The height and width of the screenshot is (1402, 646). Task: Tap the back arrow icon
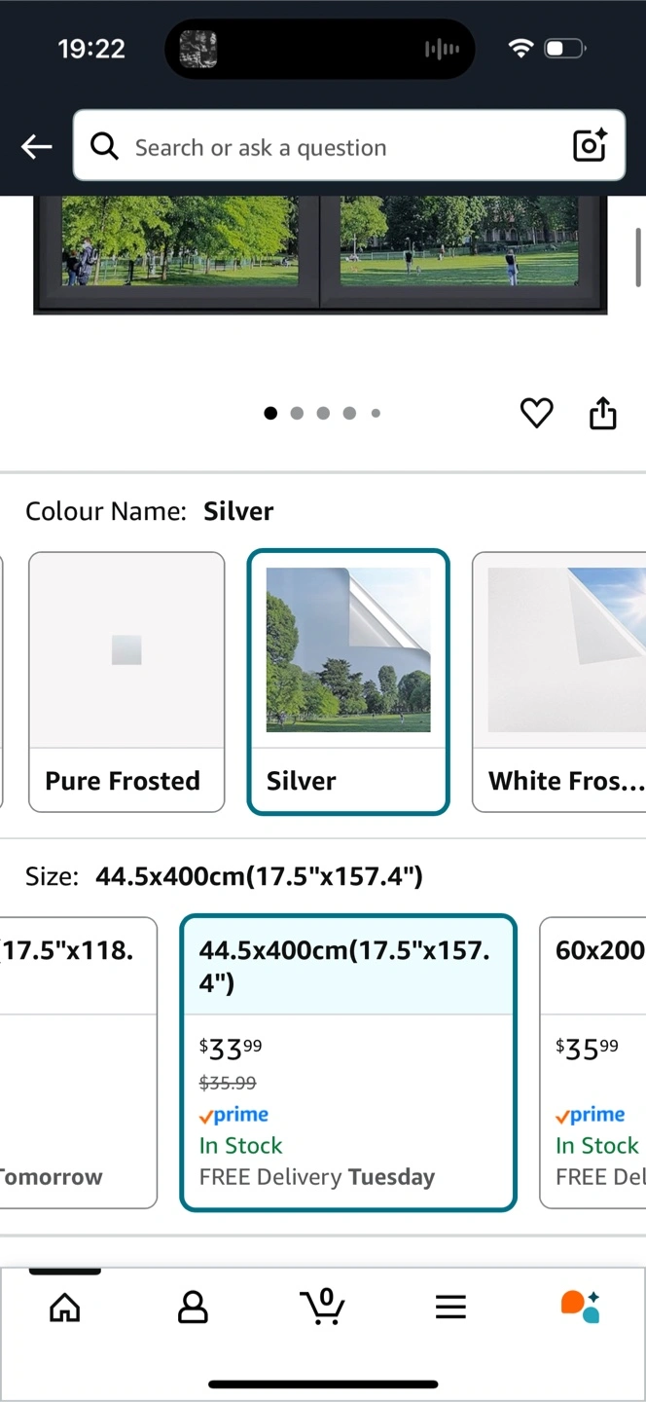[37, 147]
